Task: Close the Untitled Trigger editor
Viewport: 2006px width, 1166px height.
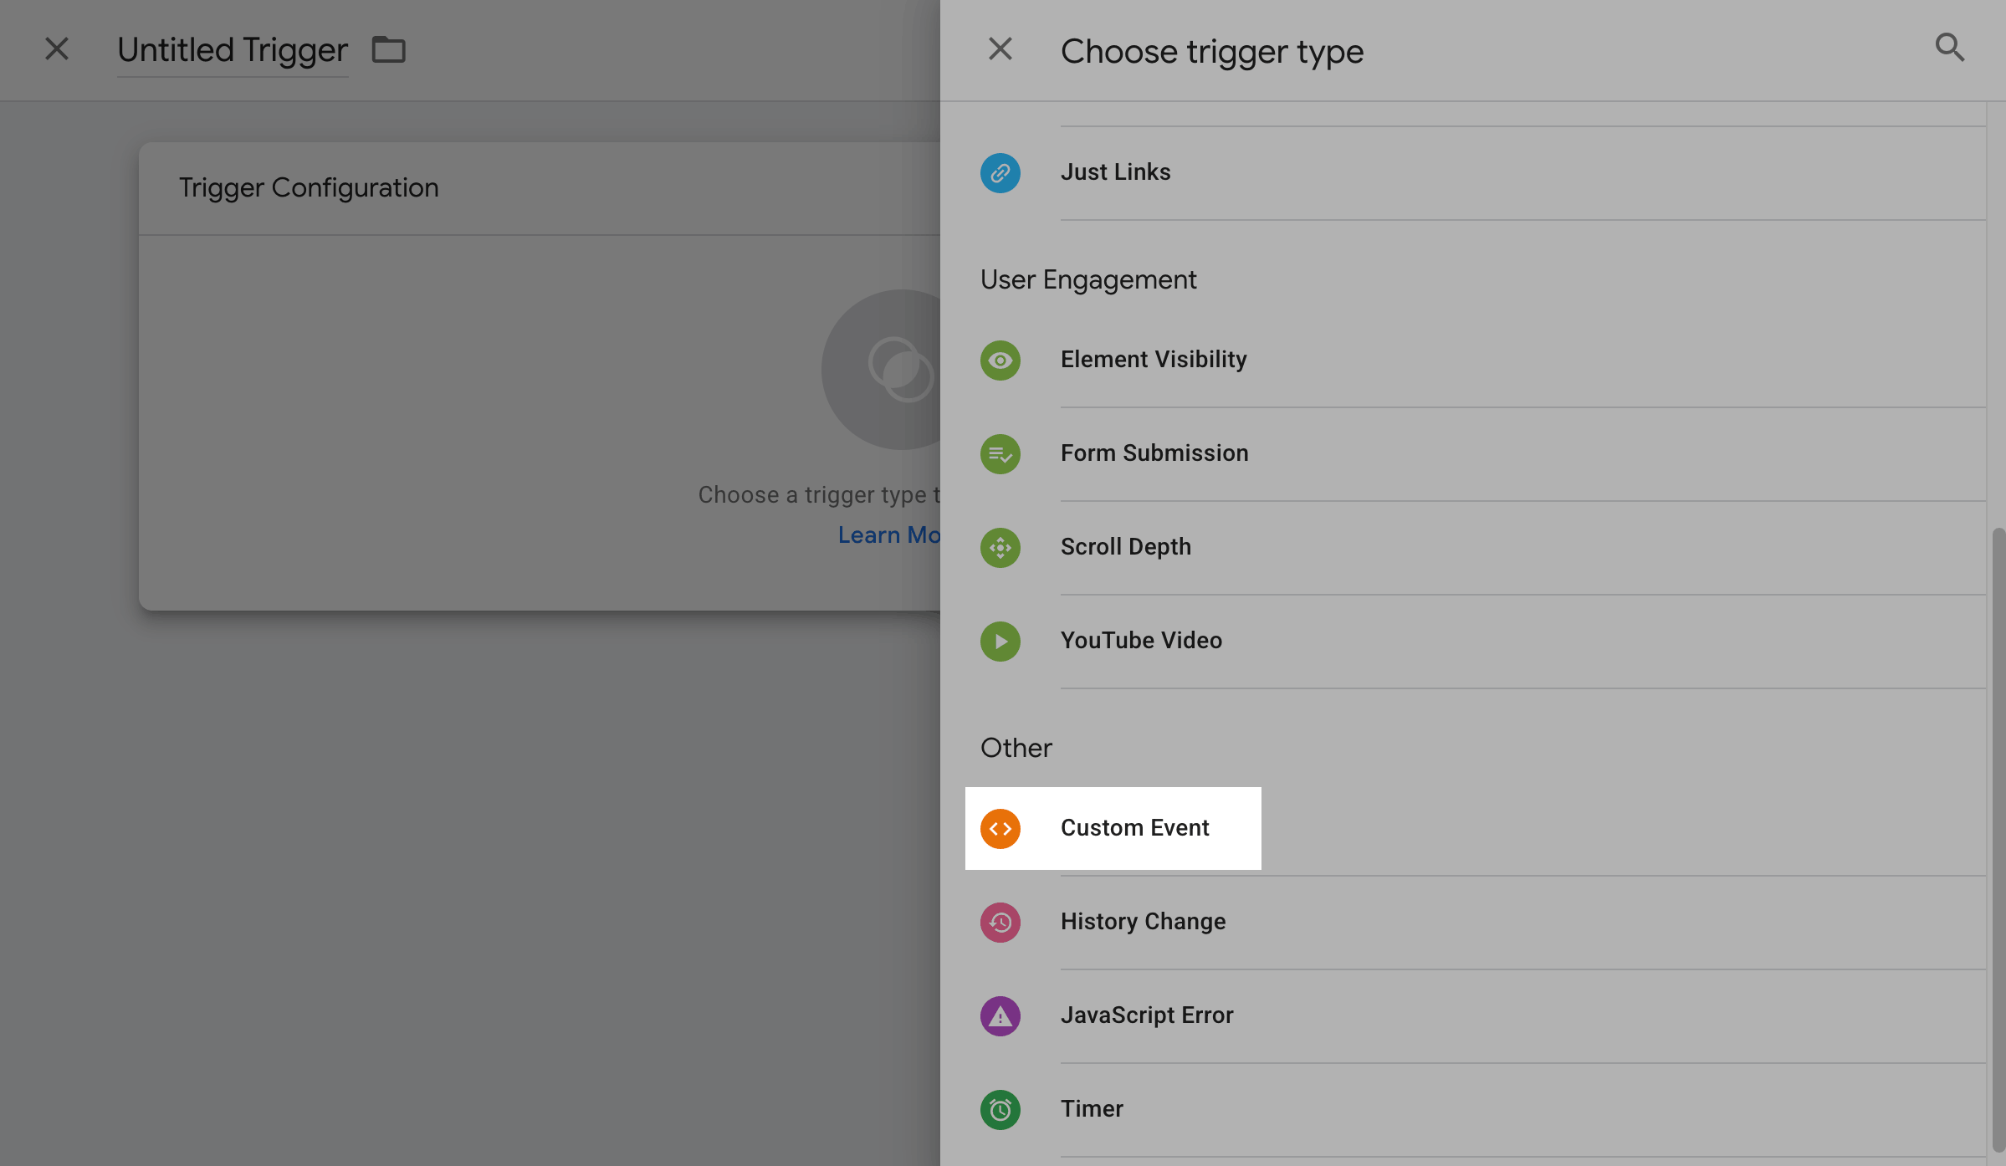Action: (57, 49)
